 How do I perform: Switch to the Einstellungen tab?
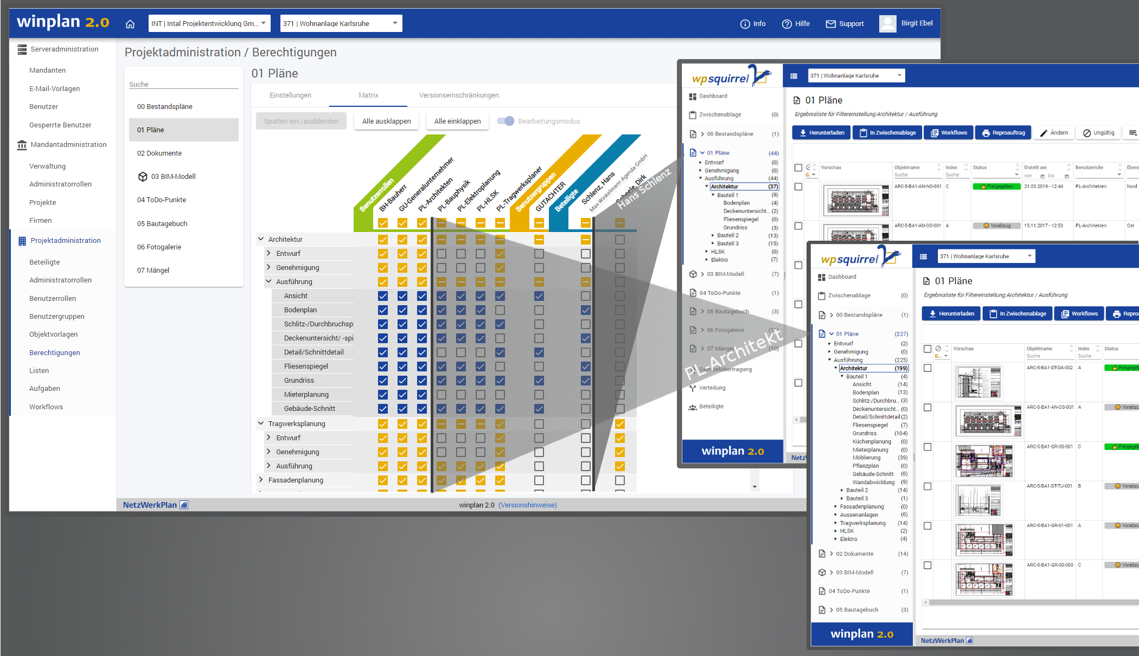(291, 95)
